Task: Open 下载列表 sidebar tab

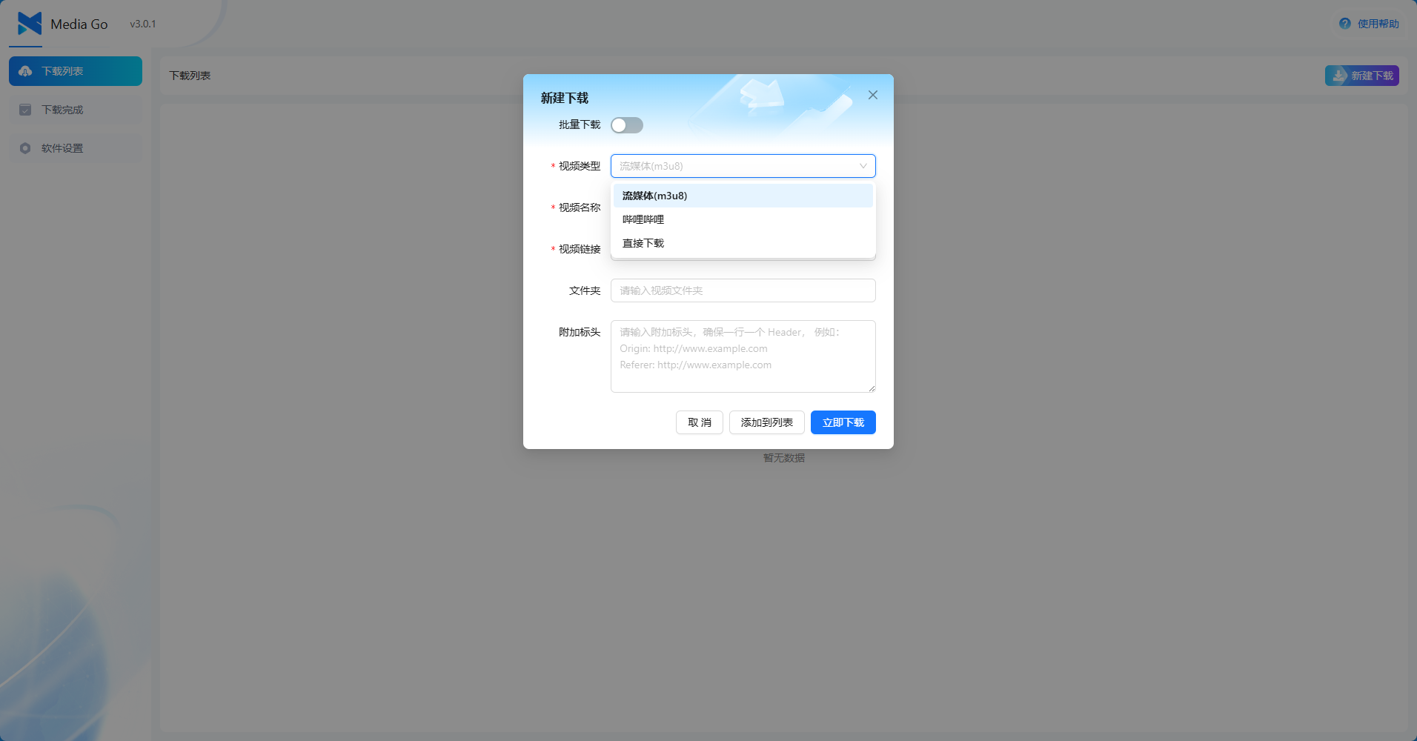Action: click(76, 71)
